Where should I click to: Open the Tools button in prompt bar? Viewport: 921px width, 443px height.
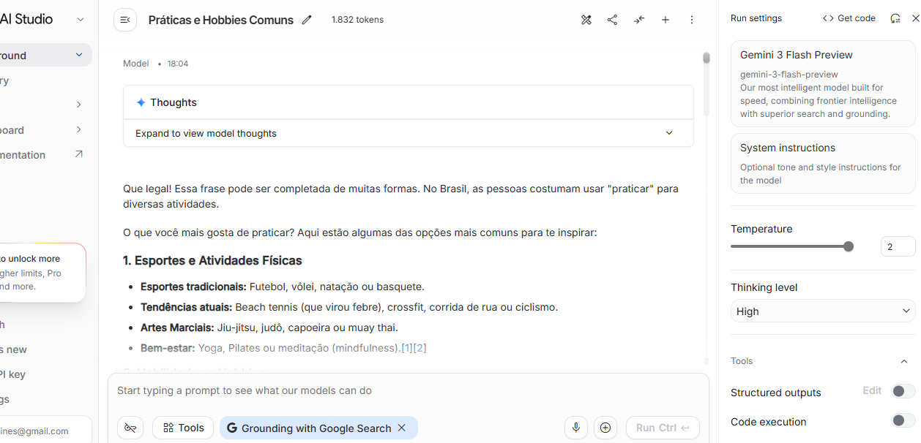(x=183, y=428)
